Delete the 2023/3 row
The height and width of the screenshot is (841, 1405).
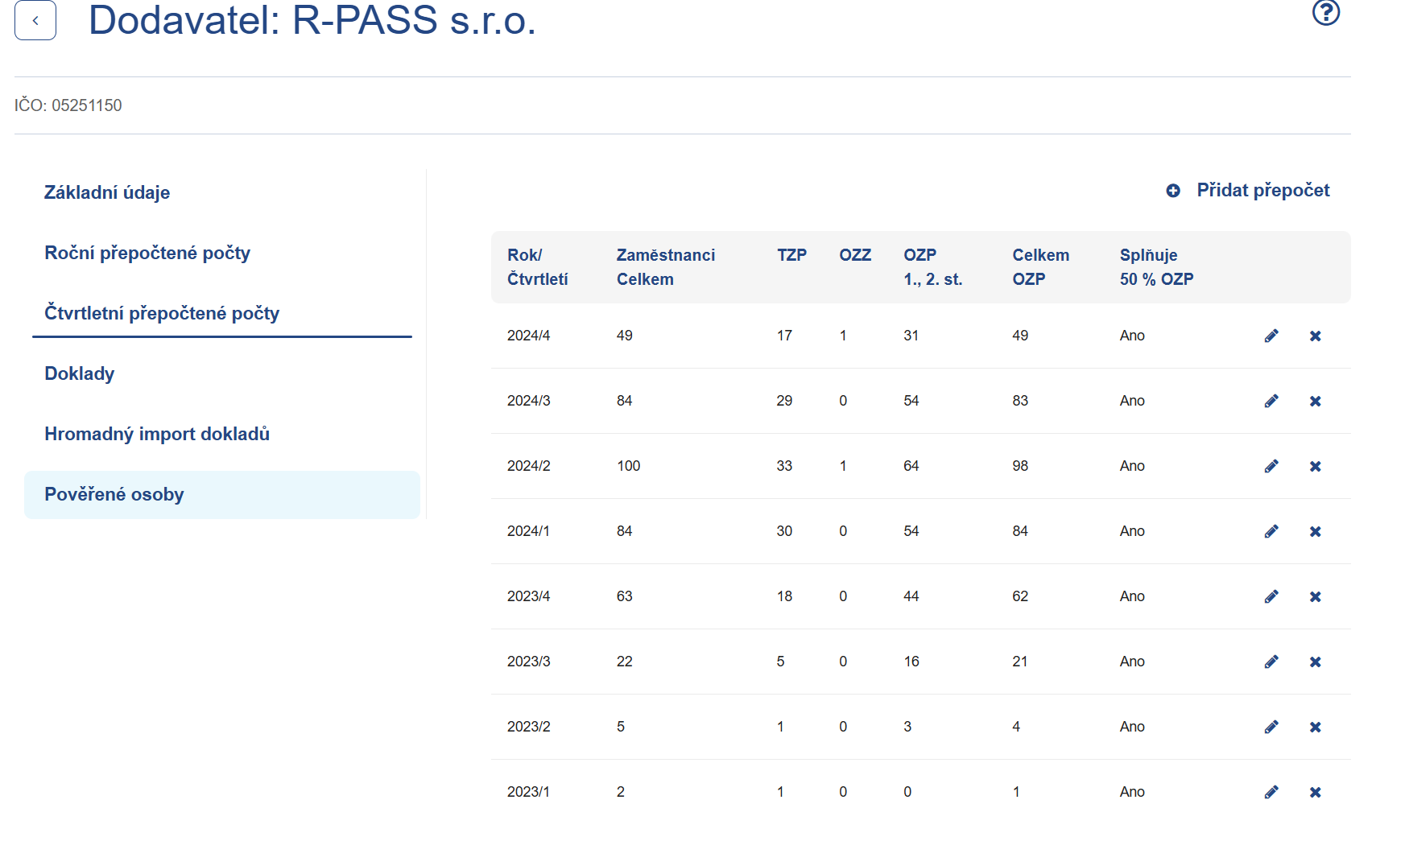[1316, 662]
